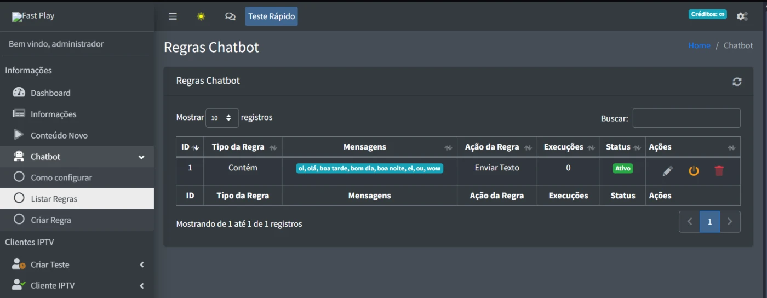The width and height of the screenshot is (767, 298).
Task: Click the hamburger menu icon in top bar
Action: (x=173, y=16)
